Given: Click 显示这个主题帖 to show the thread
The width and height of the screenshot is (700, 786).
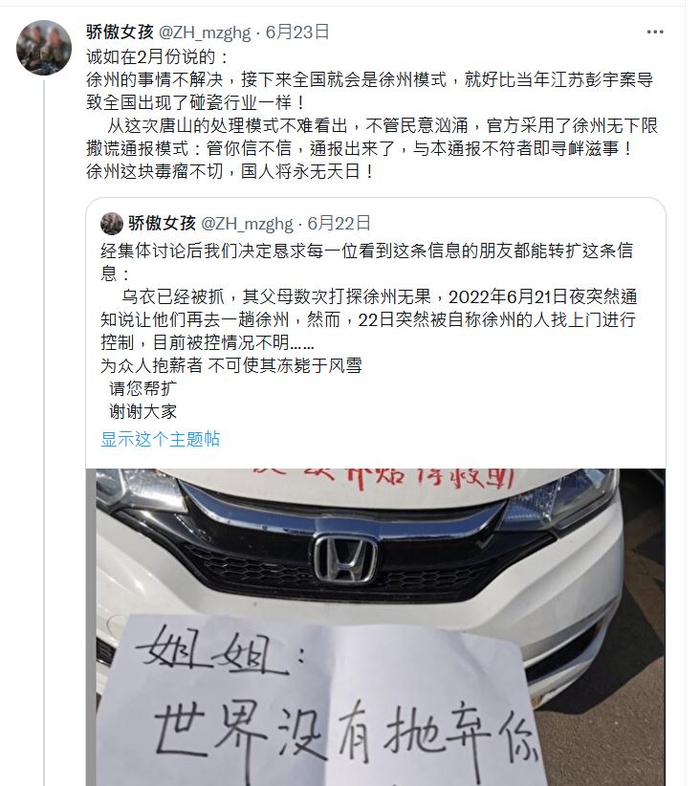Looking at the screenshot, I should click(161, 439).
